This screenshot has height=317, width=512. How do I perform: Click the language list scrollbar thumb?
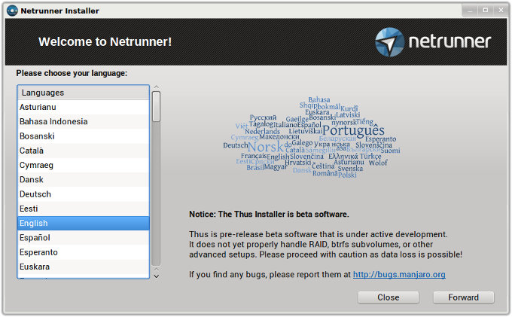click(157, 106)
